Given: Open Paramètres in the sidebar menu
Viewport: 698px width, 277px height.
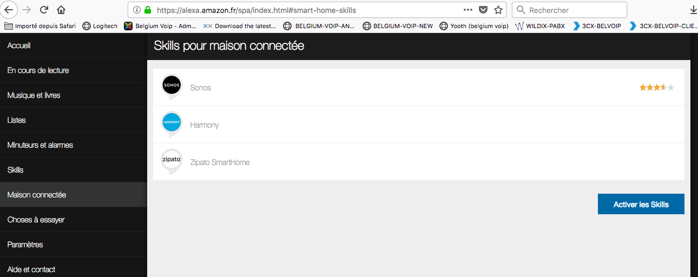Looking at the screenshot, I should pos(25,245).
